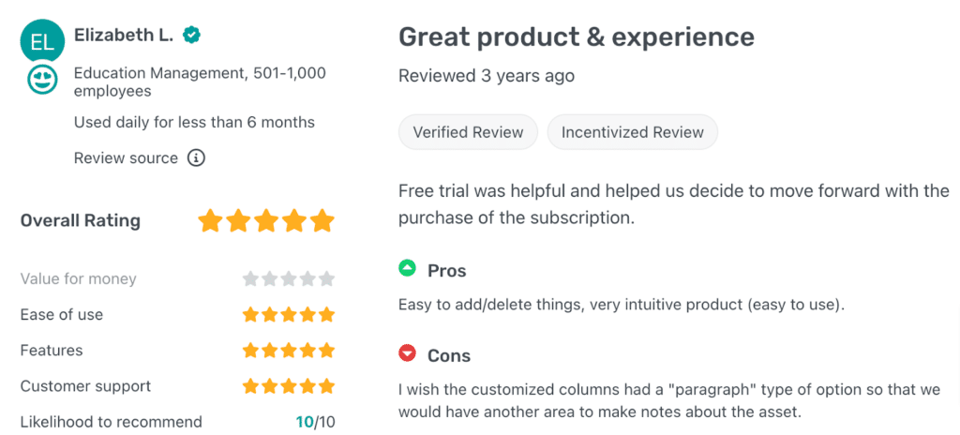Click the Review source info icon

(196, 158)
